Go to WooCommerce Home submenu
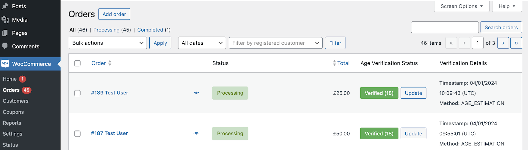This screenshot has height=150, width=528. 10,79
